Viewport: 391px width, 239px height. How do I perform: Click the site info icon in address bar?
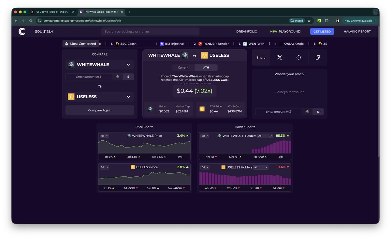coord(40,21)
